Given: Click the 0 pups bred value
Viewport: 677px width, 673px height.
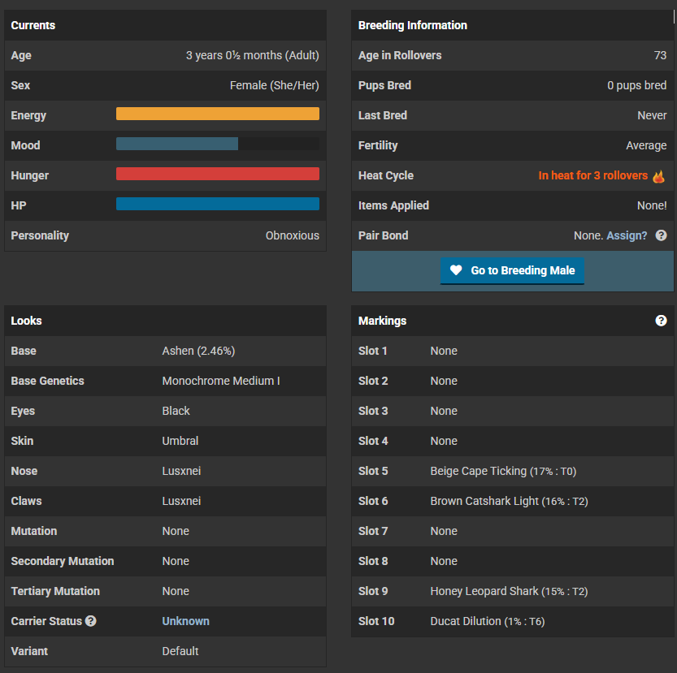Looking at the screenshot, I should click(x=637, y=85).
